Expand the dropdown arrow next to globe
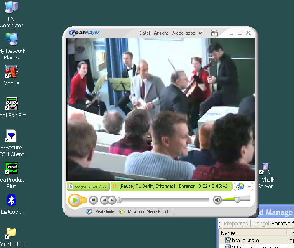294x248 pixels. (x=249, y=187)
